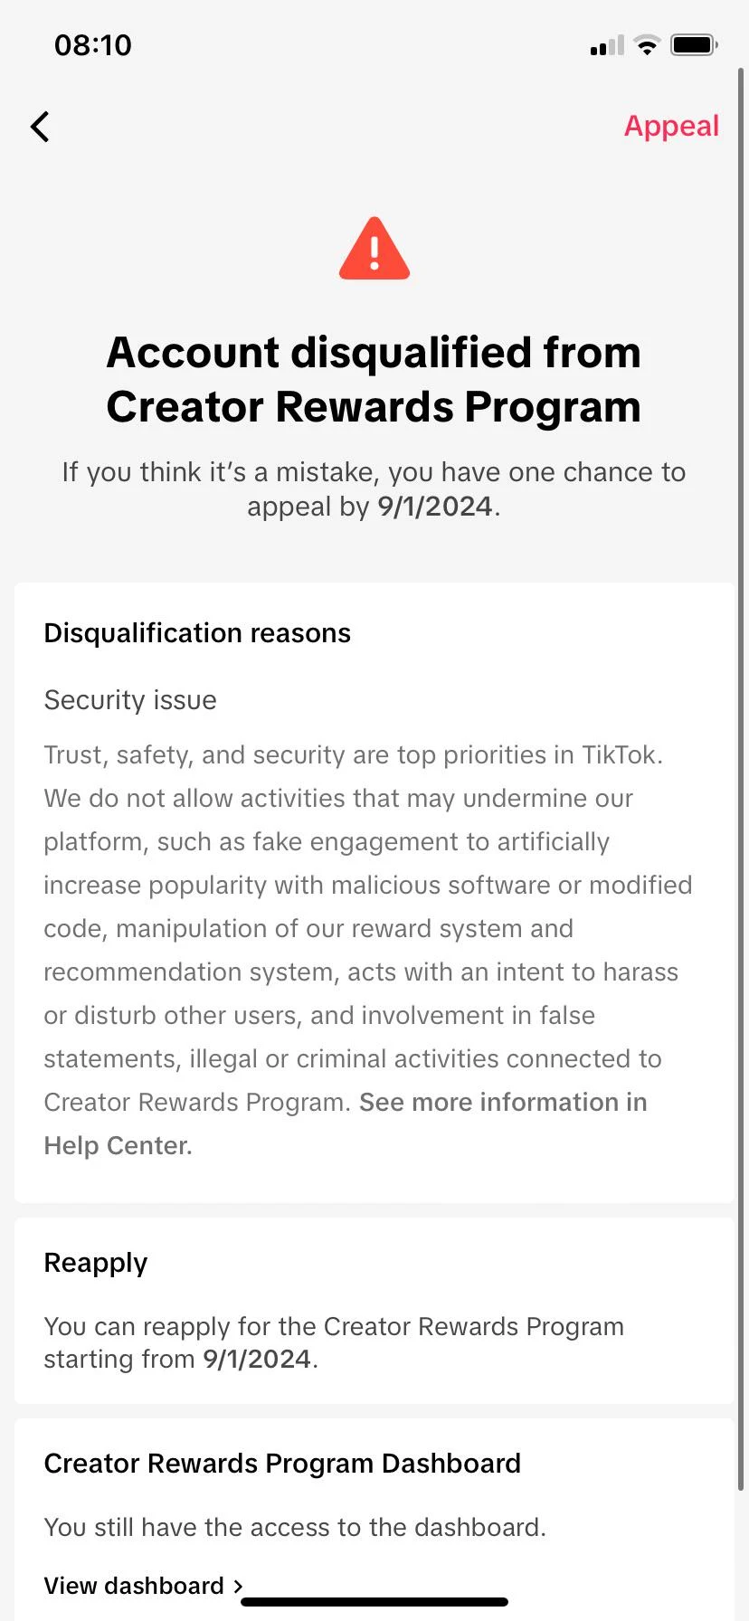Viewport: 749px width, 1621px height.
Task: Click the chevron next to View dashboard
Action: coord(238,1585)
